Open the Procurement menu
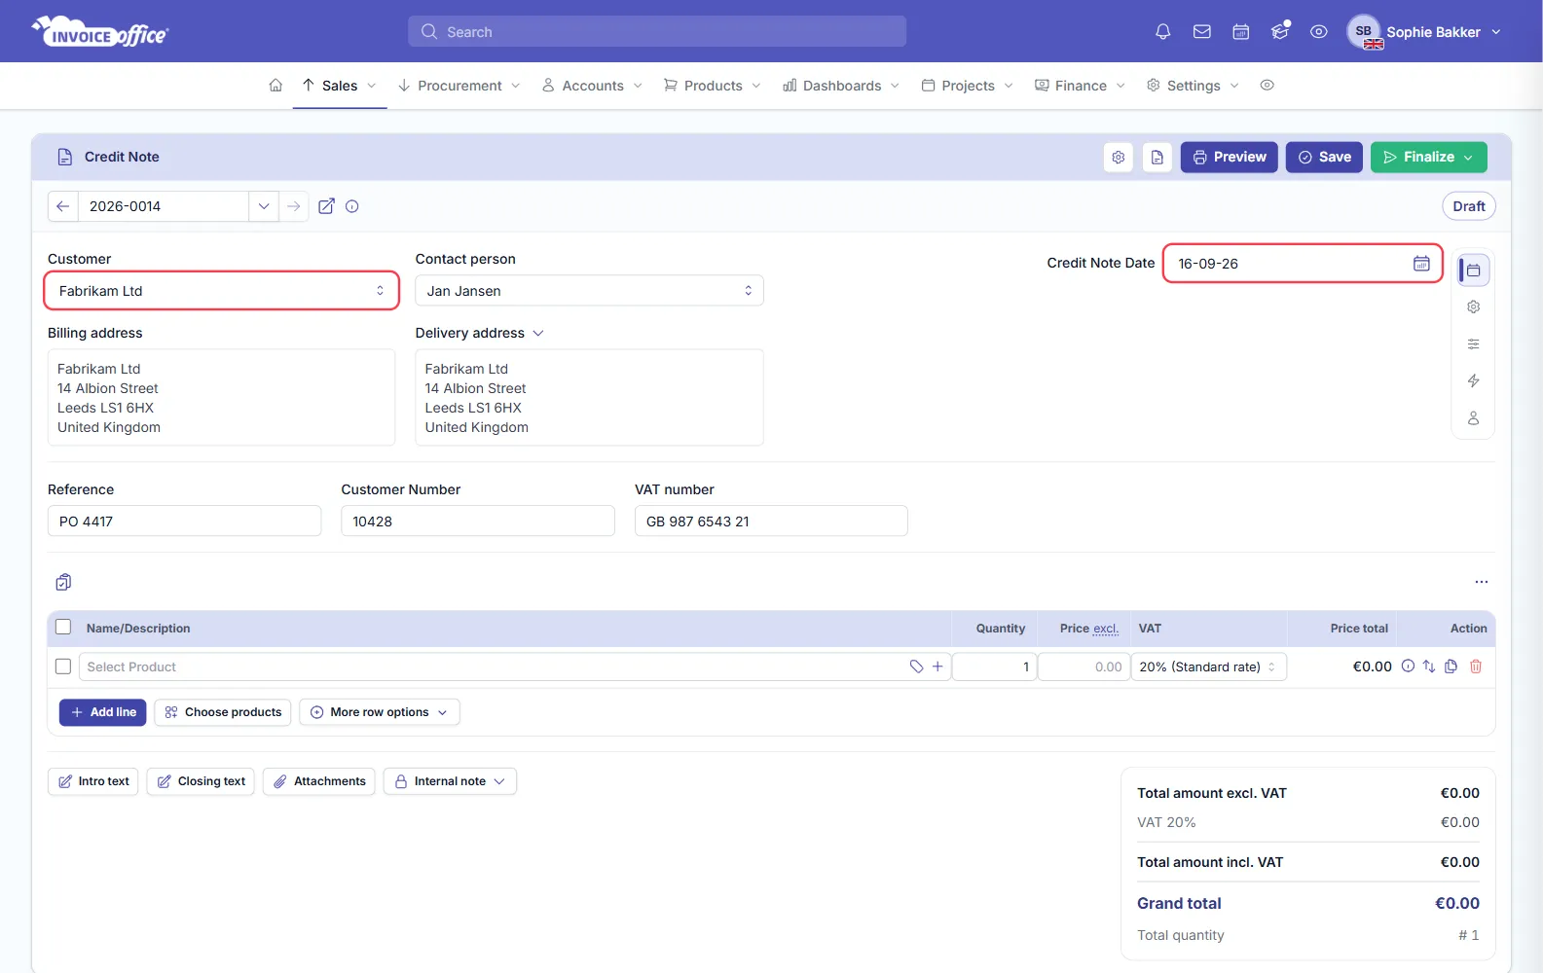The width and height of the screenshot is (1543, 973). pos(459,86)
